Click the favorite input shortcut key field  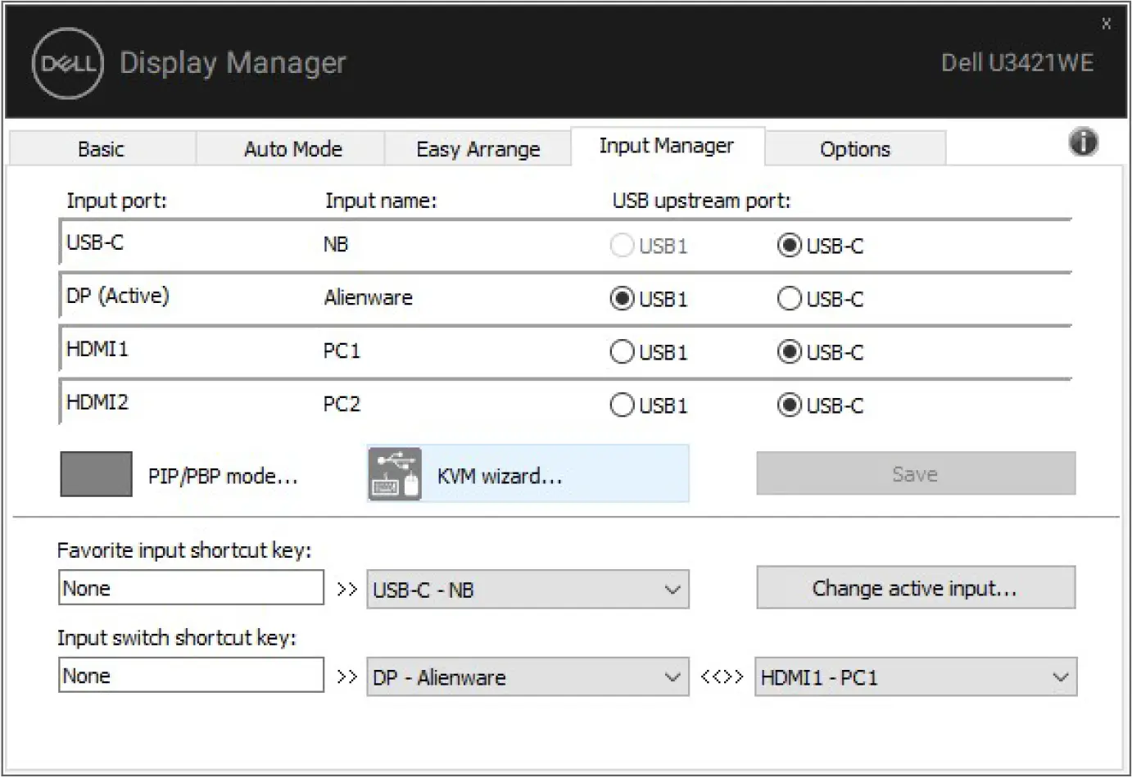coord(191,587)
